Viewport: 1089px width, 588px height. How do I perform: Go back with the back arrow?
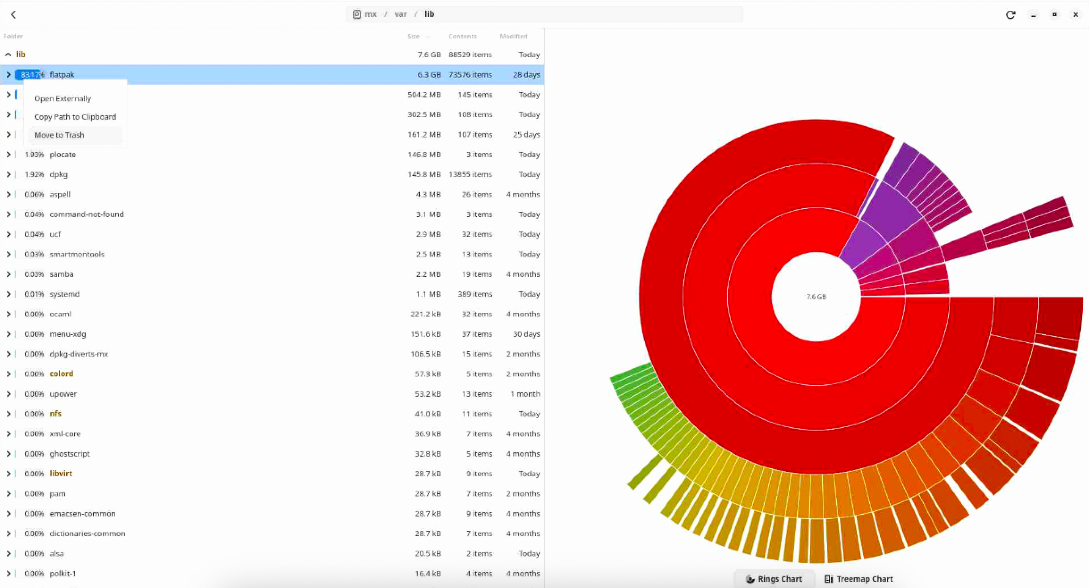(13, 15)
